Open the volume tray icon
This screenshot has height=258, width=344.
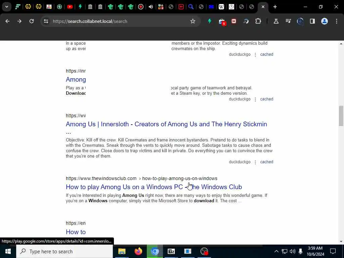click(x=293, y=251)
